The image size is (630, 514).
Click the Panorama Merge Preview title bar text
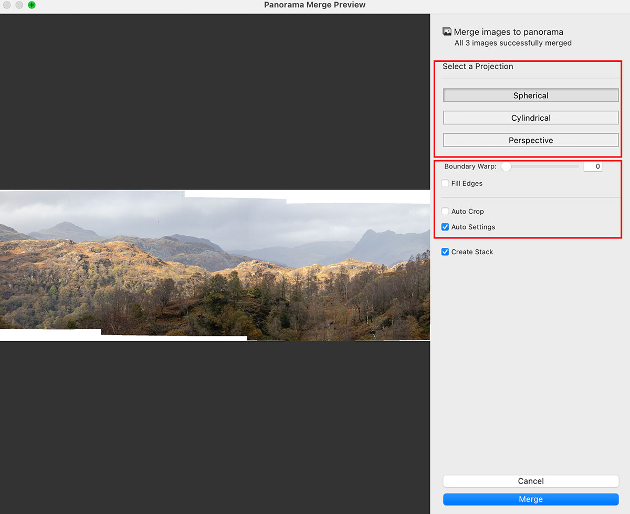314,5
